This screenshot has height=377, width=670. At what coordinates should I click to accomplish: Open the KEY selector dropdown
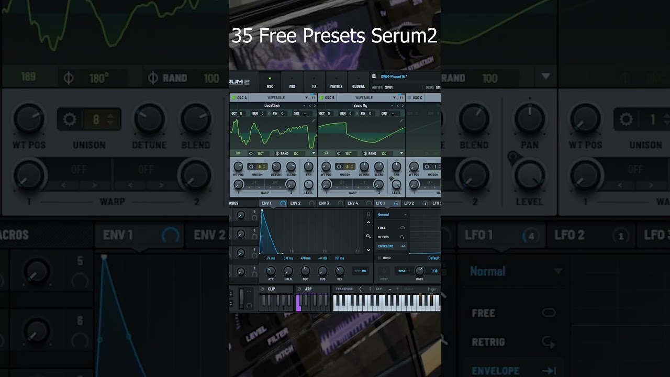pos(388,289)
